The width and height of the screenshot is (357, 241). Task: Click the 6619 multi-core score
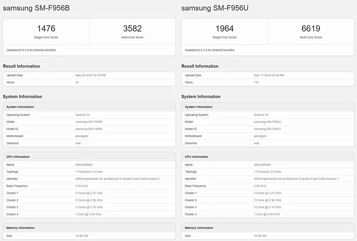point(311,29)
